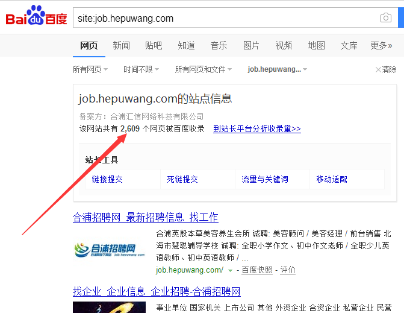404x313 pixels.
Task: Click the 清除 filter clear button
Action: click(386, 69)
